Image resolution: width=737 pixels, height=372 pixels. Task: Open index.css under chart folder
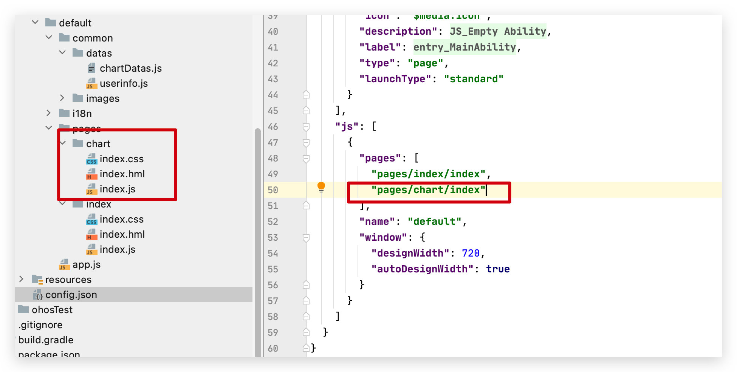122,158
